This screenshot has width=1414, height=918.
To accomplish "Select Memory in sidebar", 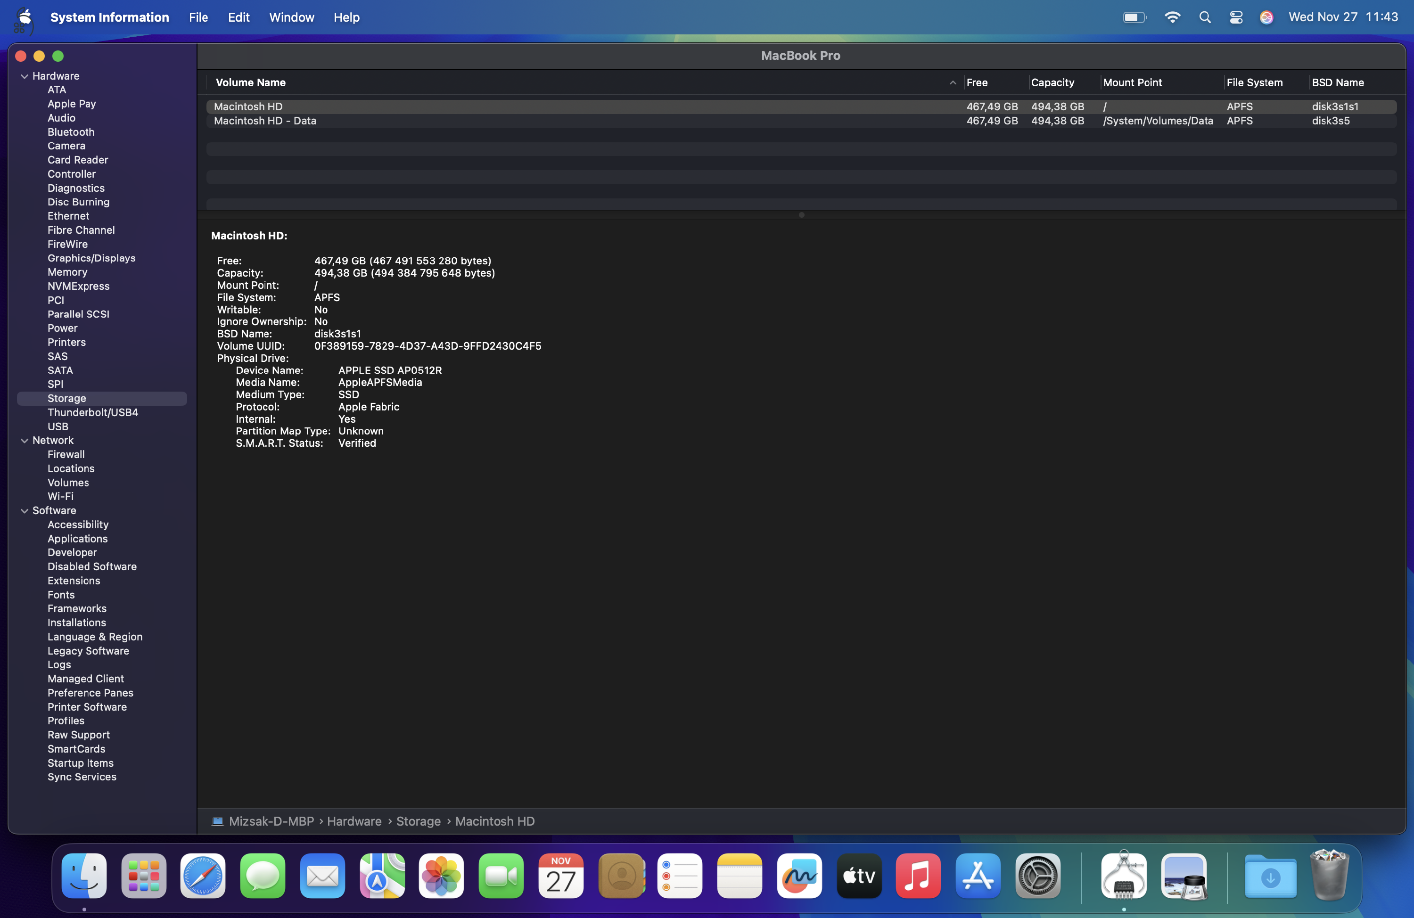I will 67,272.
